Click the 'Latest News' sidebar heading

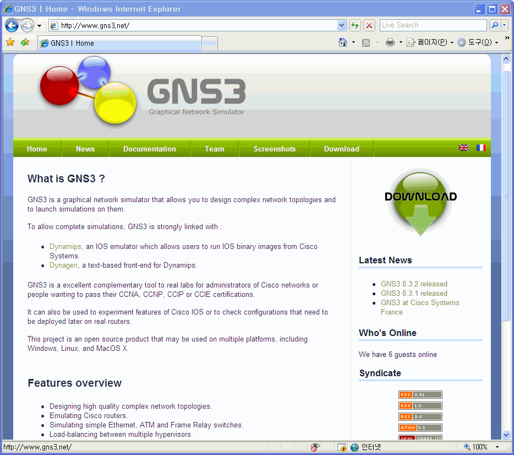pos(385,260)
